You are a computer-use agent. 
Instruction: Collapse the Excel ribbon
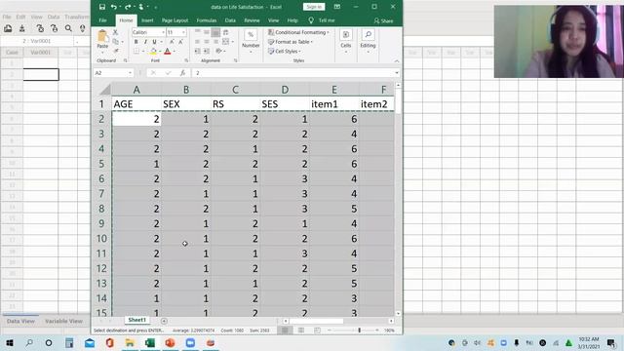click(397, 60)
